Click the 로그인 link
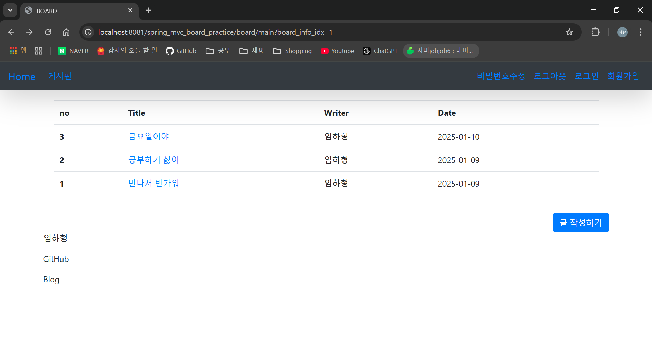This screenshot has width=652, height=346. [x=586, y=76]
